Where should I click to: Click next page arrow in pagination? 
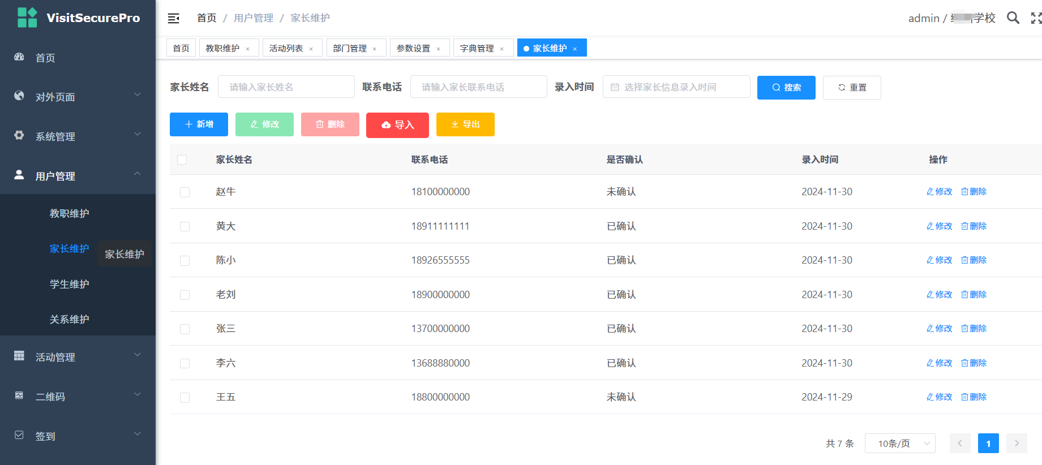1017,444
